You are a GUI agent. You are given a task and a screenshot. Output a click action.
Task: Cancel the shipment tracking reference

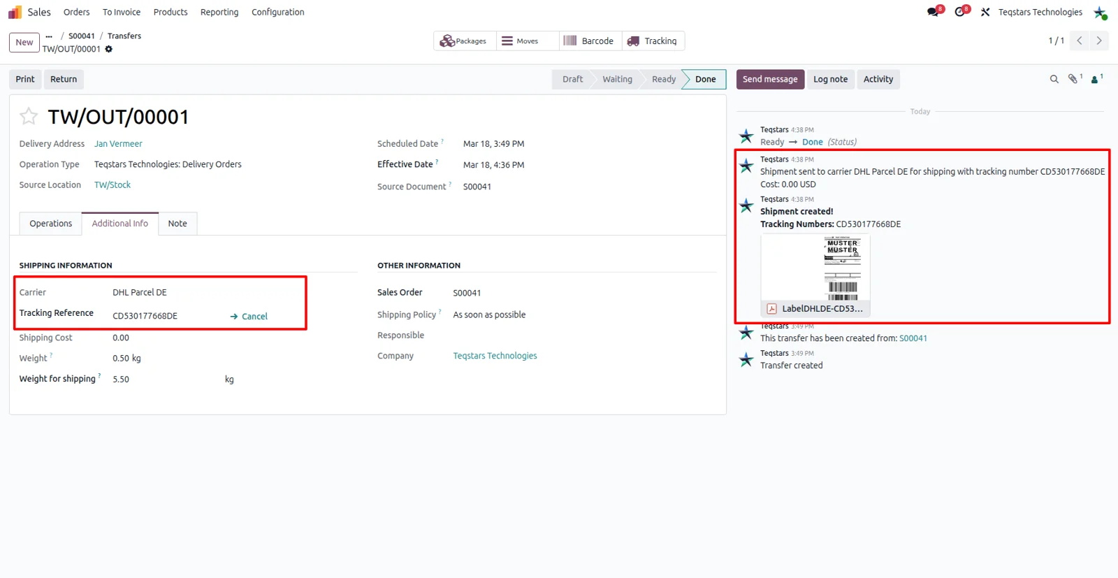249,317
